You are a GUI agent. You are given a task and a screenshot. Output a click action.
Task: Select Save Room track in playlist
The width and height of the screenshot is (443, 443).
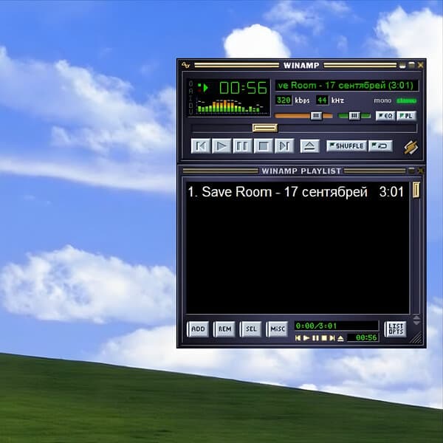[x=284, y=192]
